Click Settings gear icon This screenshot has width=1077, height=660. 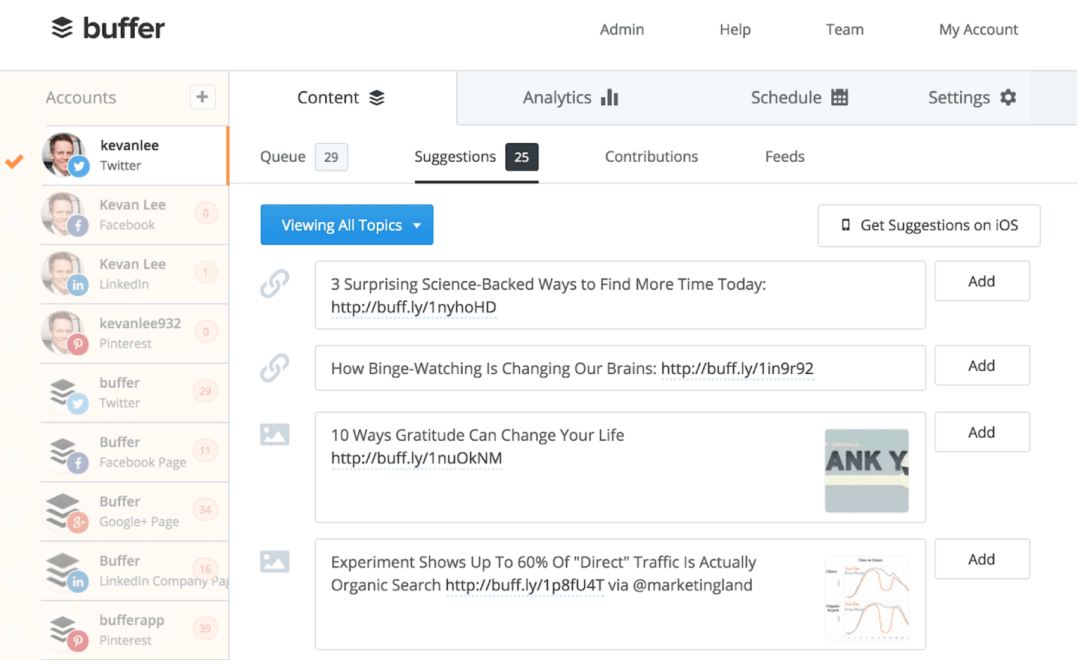[1008, 97]
